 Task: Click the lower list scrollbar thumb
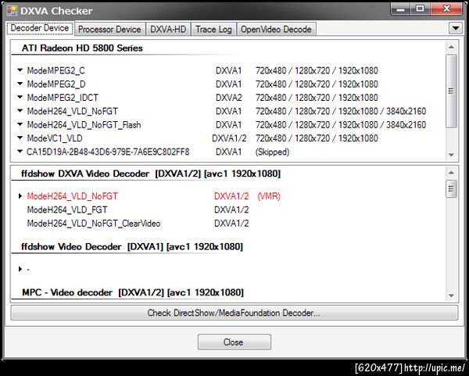(451, 188)
